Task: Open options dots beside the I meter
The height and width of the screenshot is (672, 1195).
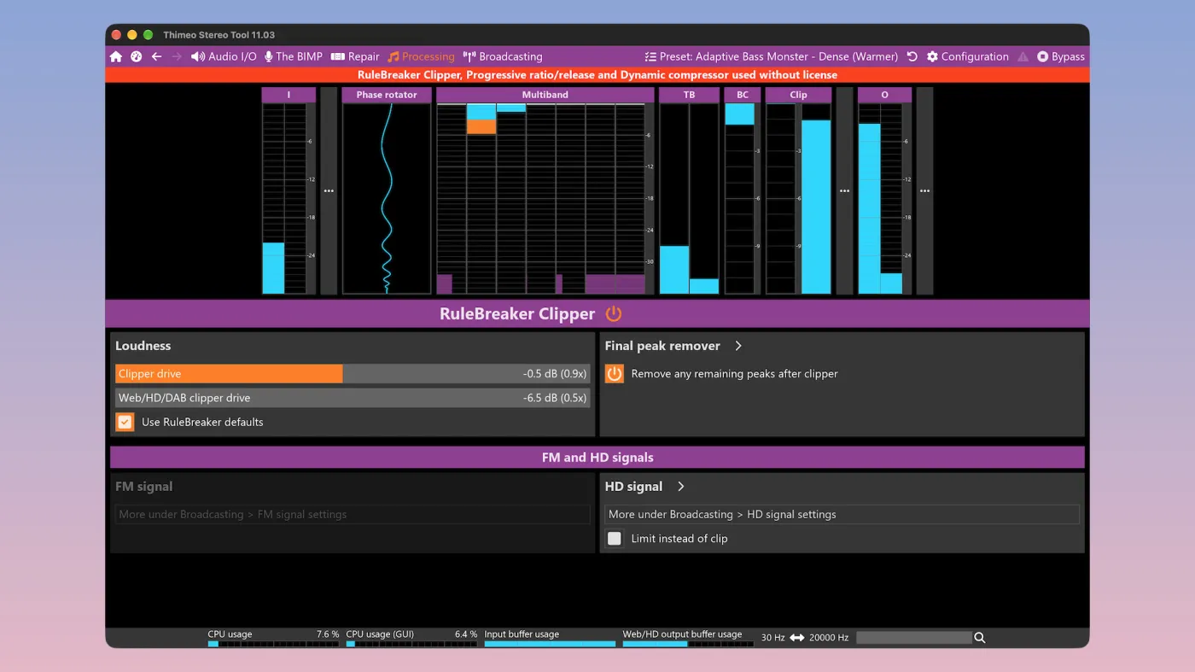Action: 329,190
